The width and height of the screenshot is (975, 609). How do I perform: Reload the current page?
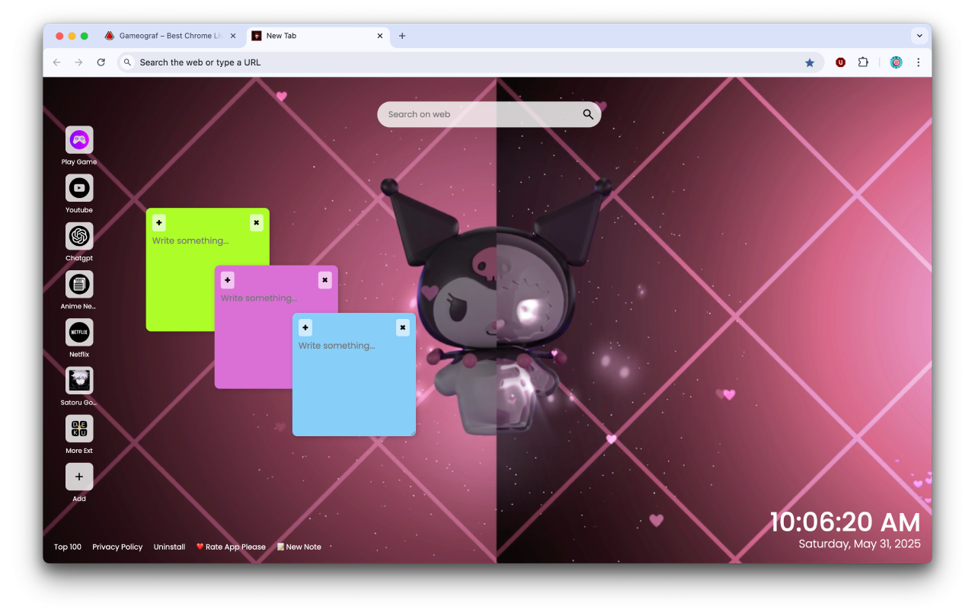[101, 62]
